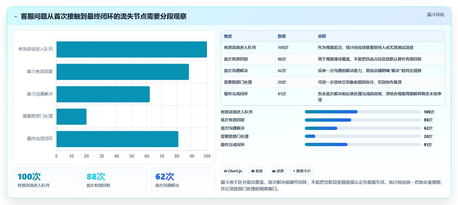Click the description starting 可进一步按转交对象
This screenshot has height=205, width=458.
pyautogui.click(x=360, y=82)
